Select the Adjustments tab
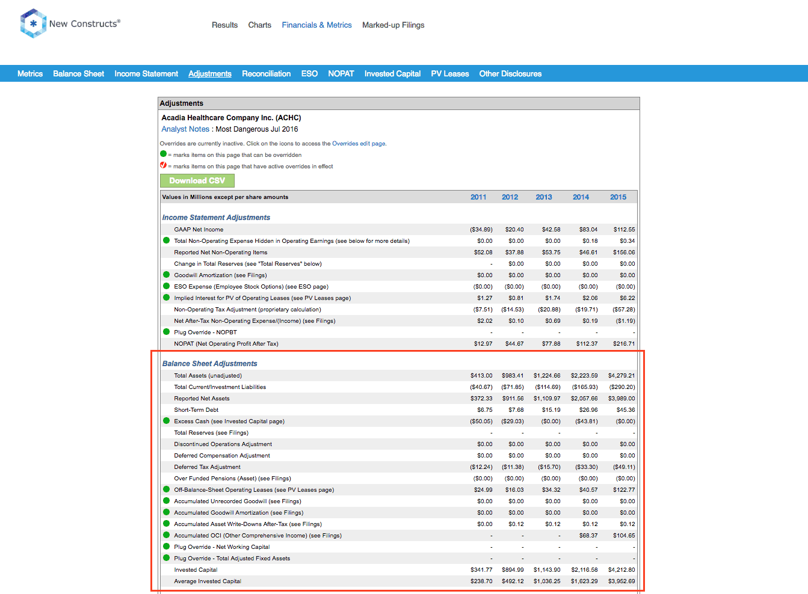Viewport: 808px width, 594px height. pos(210,74)
